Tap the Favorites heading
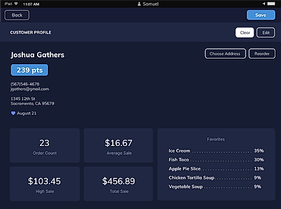The width and height of the screenshot is (281, 209). click(x=216, y=139)
